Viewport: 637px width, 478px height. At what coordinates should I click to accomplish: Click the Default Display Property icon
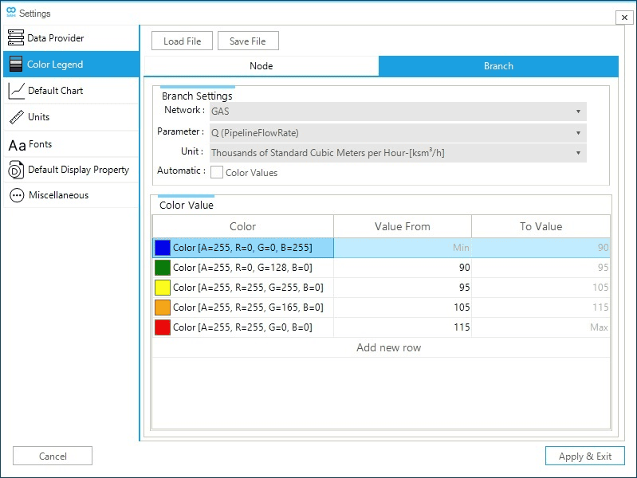click(x=16, y=170)
